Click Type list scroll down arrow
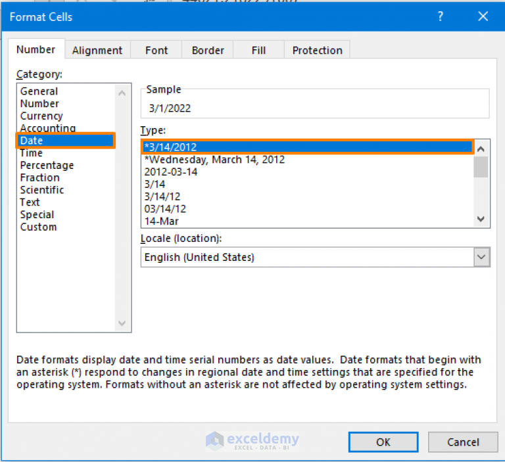This screenshot has height=462, width=505. 481,219
